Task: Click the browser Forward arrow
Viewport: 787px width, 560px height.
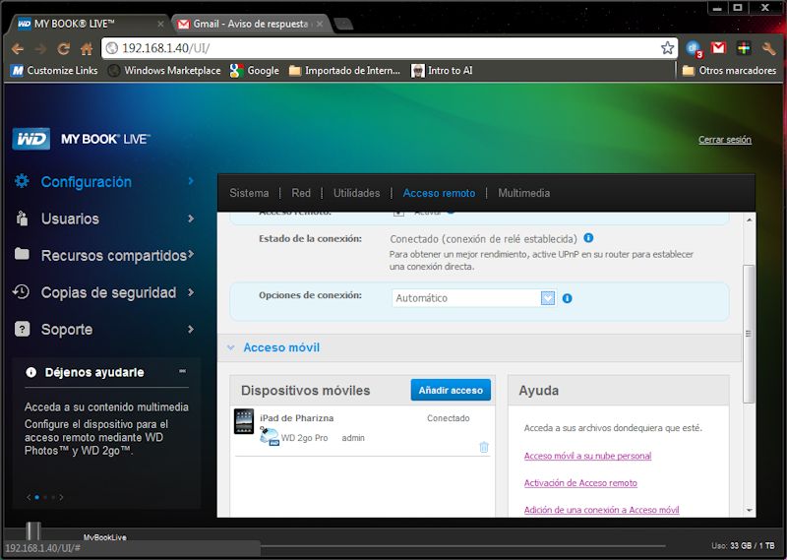Action: [x=40, y=49]
